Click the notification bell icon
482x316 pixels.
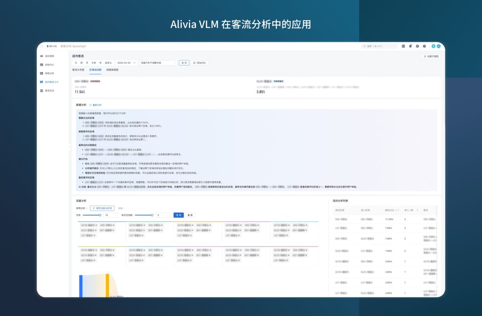coord(410,46)
